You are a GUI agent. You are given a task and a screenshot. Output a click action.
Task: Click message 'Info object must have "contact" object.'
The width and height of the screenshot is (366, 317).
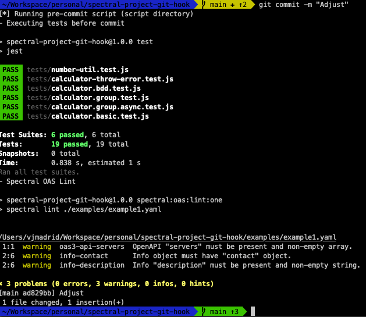tap(212, 256)
